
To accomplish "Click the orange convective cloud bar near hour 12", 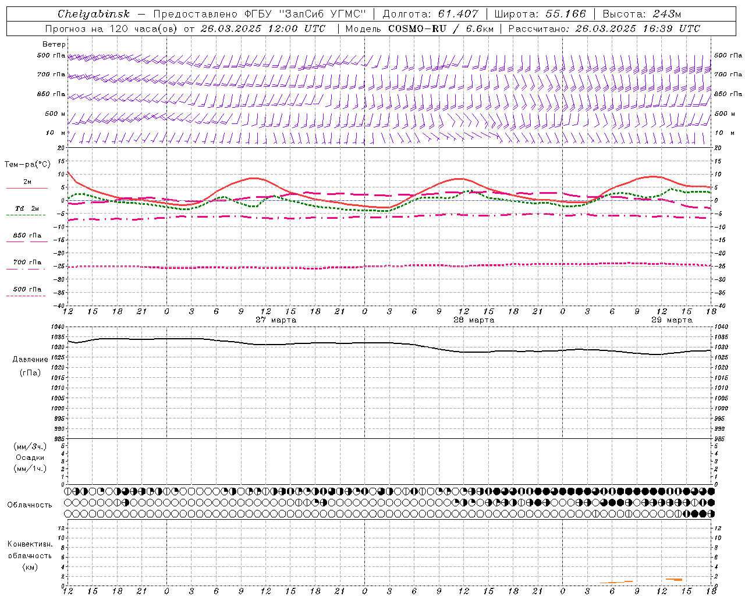I will (674, 579).
